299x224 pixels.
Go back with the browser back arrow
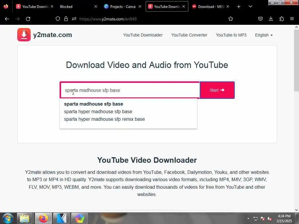coord(7,19)
